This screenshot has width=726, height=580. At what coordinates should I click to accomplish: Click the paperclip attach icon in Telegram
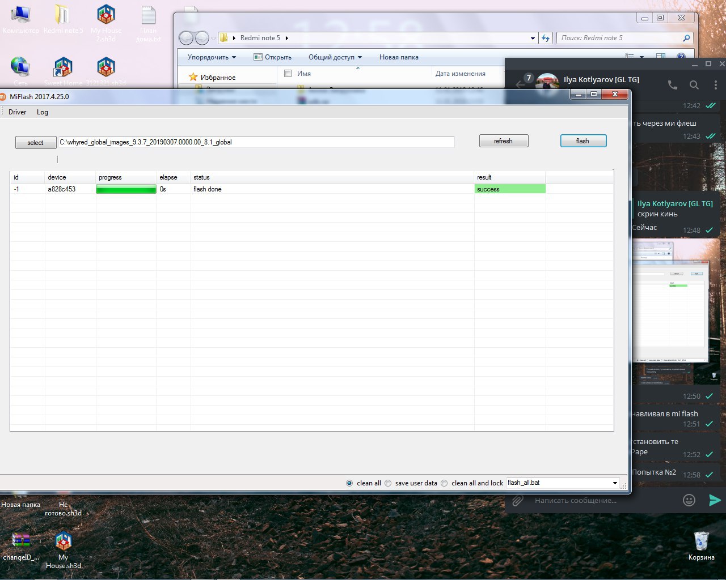click(x=517, y=501)
